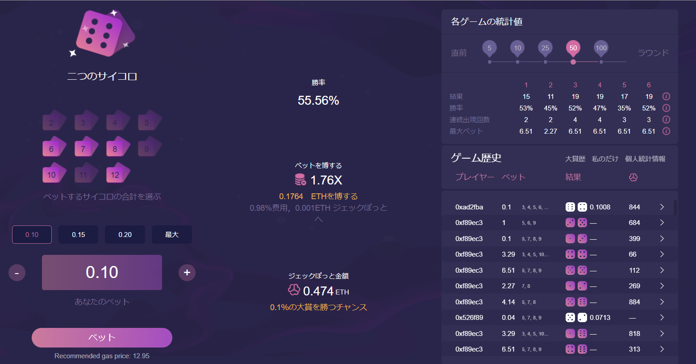Open info icon for 勝率 stats row
The image size is (696, 364).
pos(666,108)
